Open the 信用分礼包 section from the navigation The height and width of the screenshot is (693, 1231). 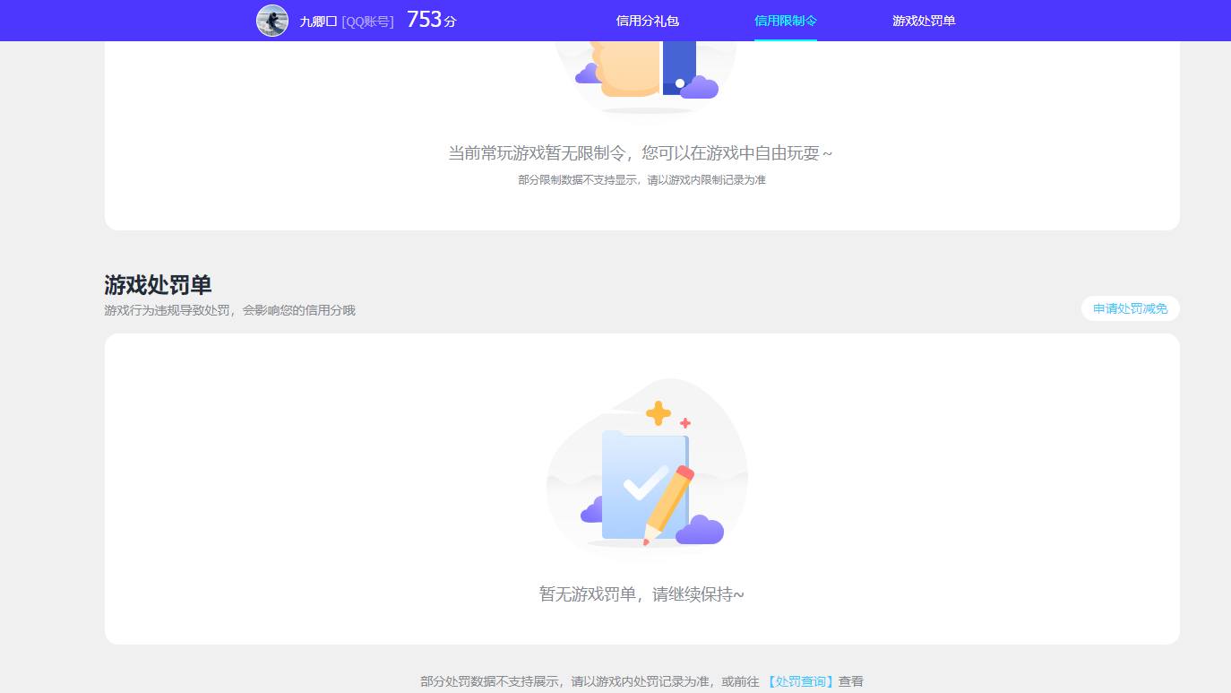[x=647, y=20]
